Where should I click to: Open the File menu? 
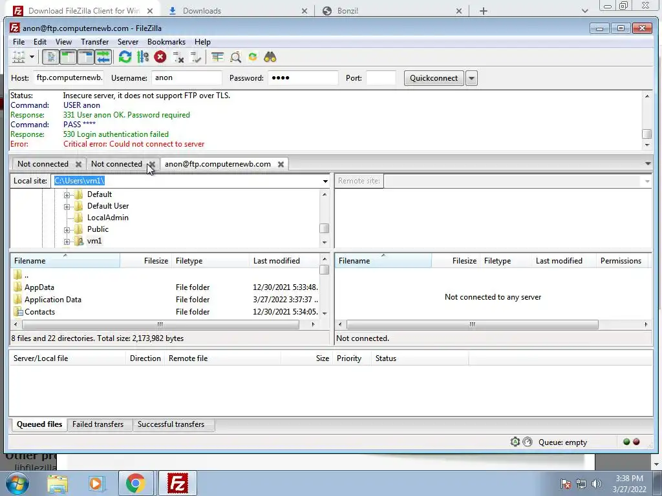point(19,42)
